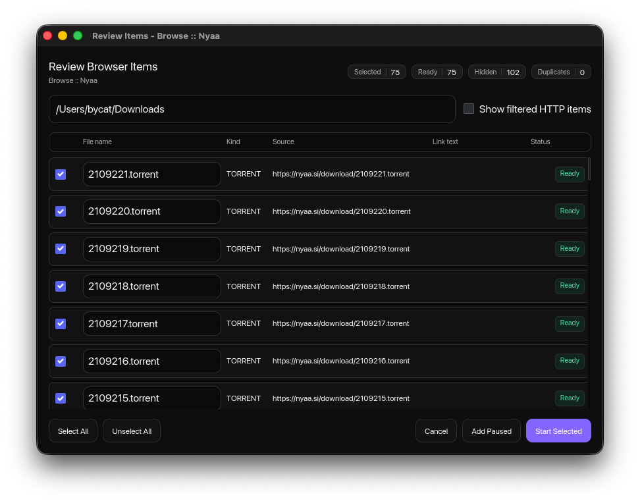Image resolution: width=640 pixels, height=503 pixels.
Task: Click source URL https://nyaa.si/download/2109221.torrent
Action: (341, 174)
